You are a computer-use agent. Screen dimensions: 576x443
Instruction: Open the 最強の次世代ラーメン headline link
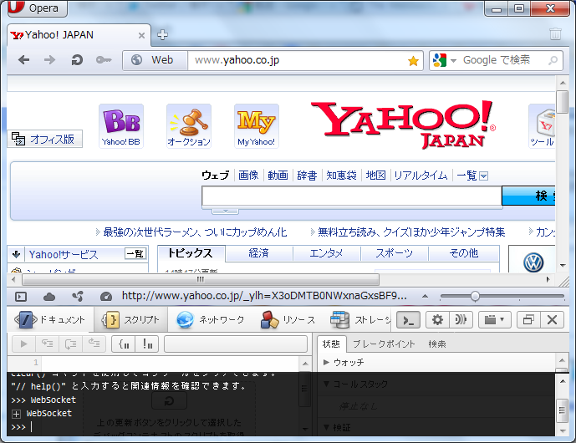point(195,232)
